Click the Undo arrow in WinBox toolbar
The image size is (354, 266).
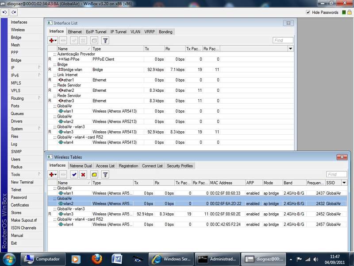(5, 12)
